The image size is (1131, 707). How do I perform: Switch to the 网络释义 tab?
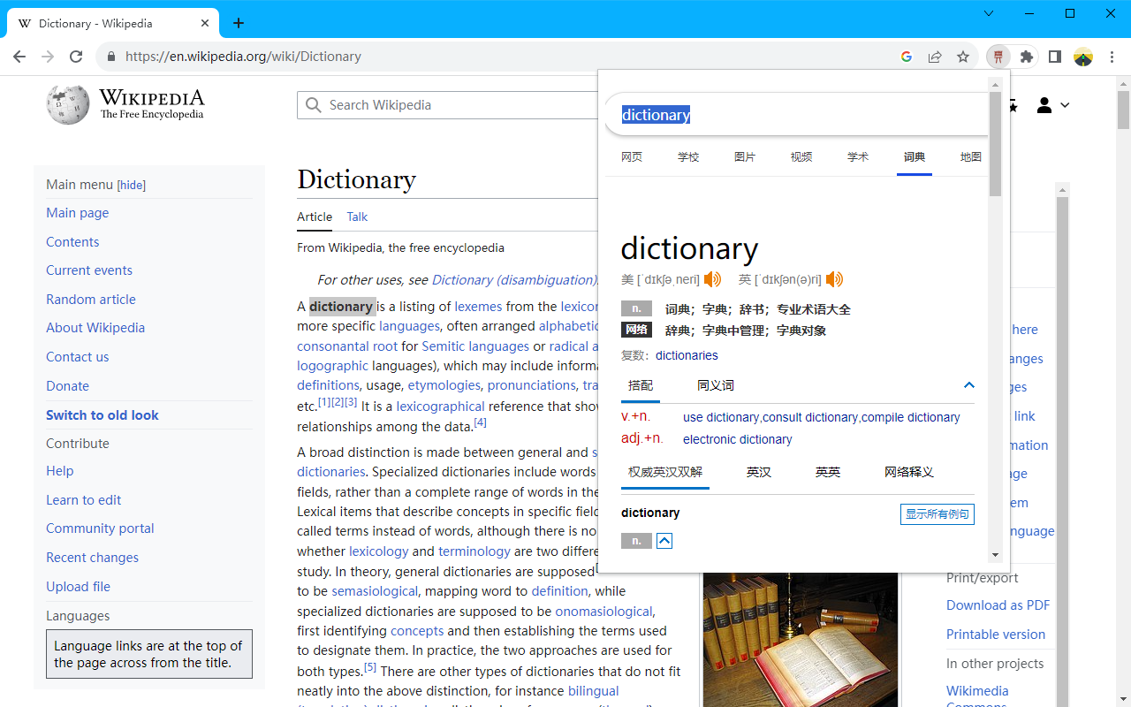click(x=909, y=472)
